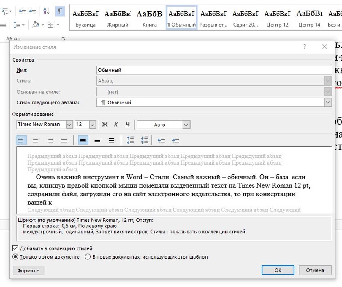Increase paragraph spacing icon
The image size is (342, 287).
pyautogui.click(x=130, y=140)
